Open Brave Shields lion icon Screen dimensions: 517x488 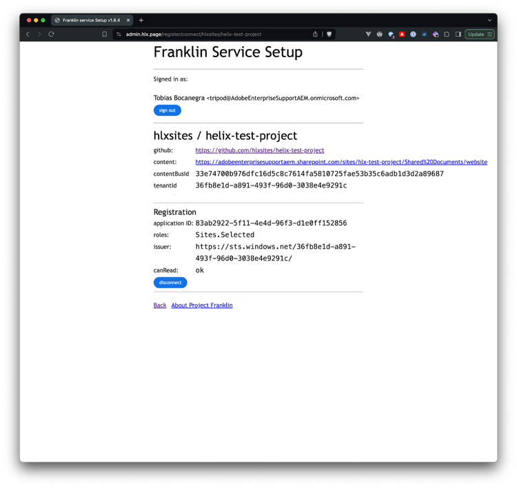tap(329, 34)
